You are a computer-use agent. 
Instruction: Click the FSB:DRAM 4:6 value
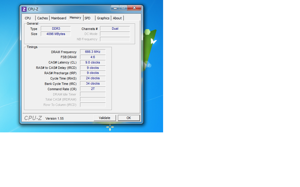[x=93, y=57]
